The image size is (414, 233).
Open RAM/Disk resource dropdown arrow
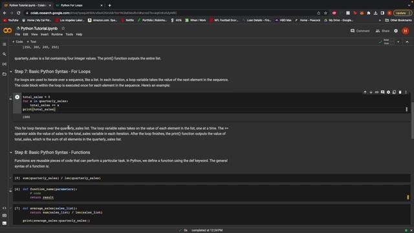pyautogui.click(x=398, y=41)
